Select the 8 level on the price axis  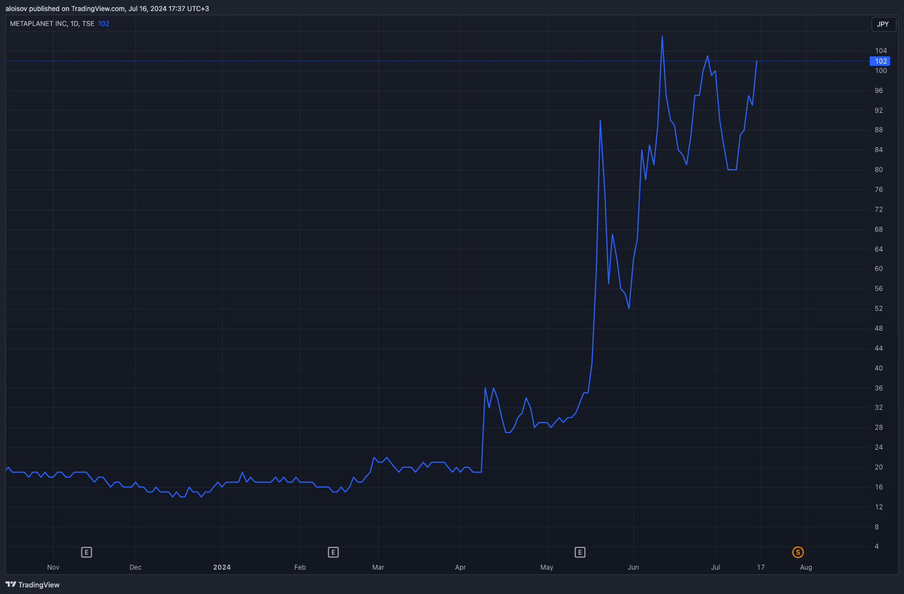pyautogui.click(x=876, y=527)
